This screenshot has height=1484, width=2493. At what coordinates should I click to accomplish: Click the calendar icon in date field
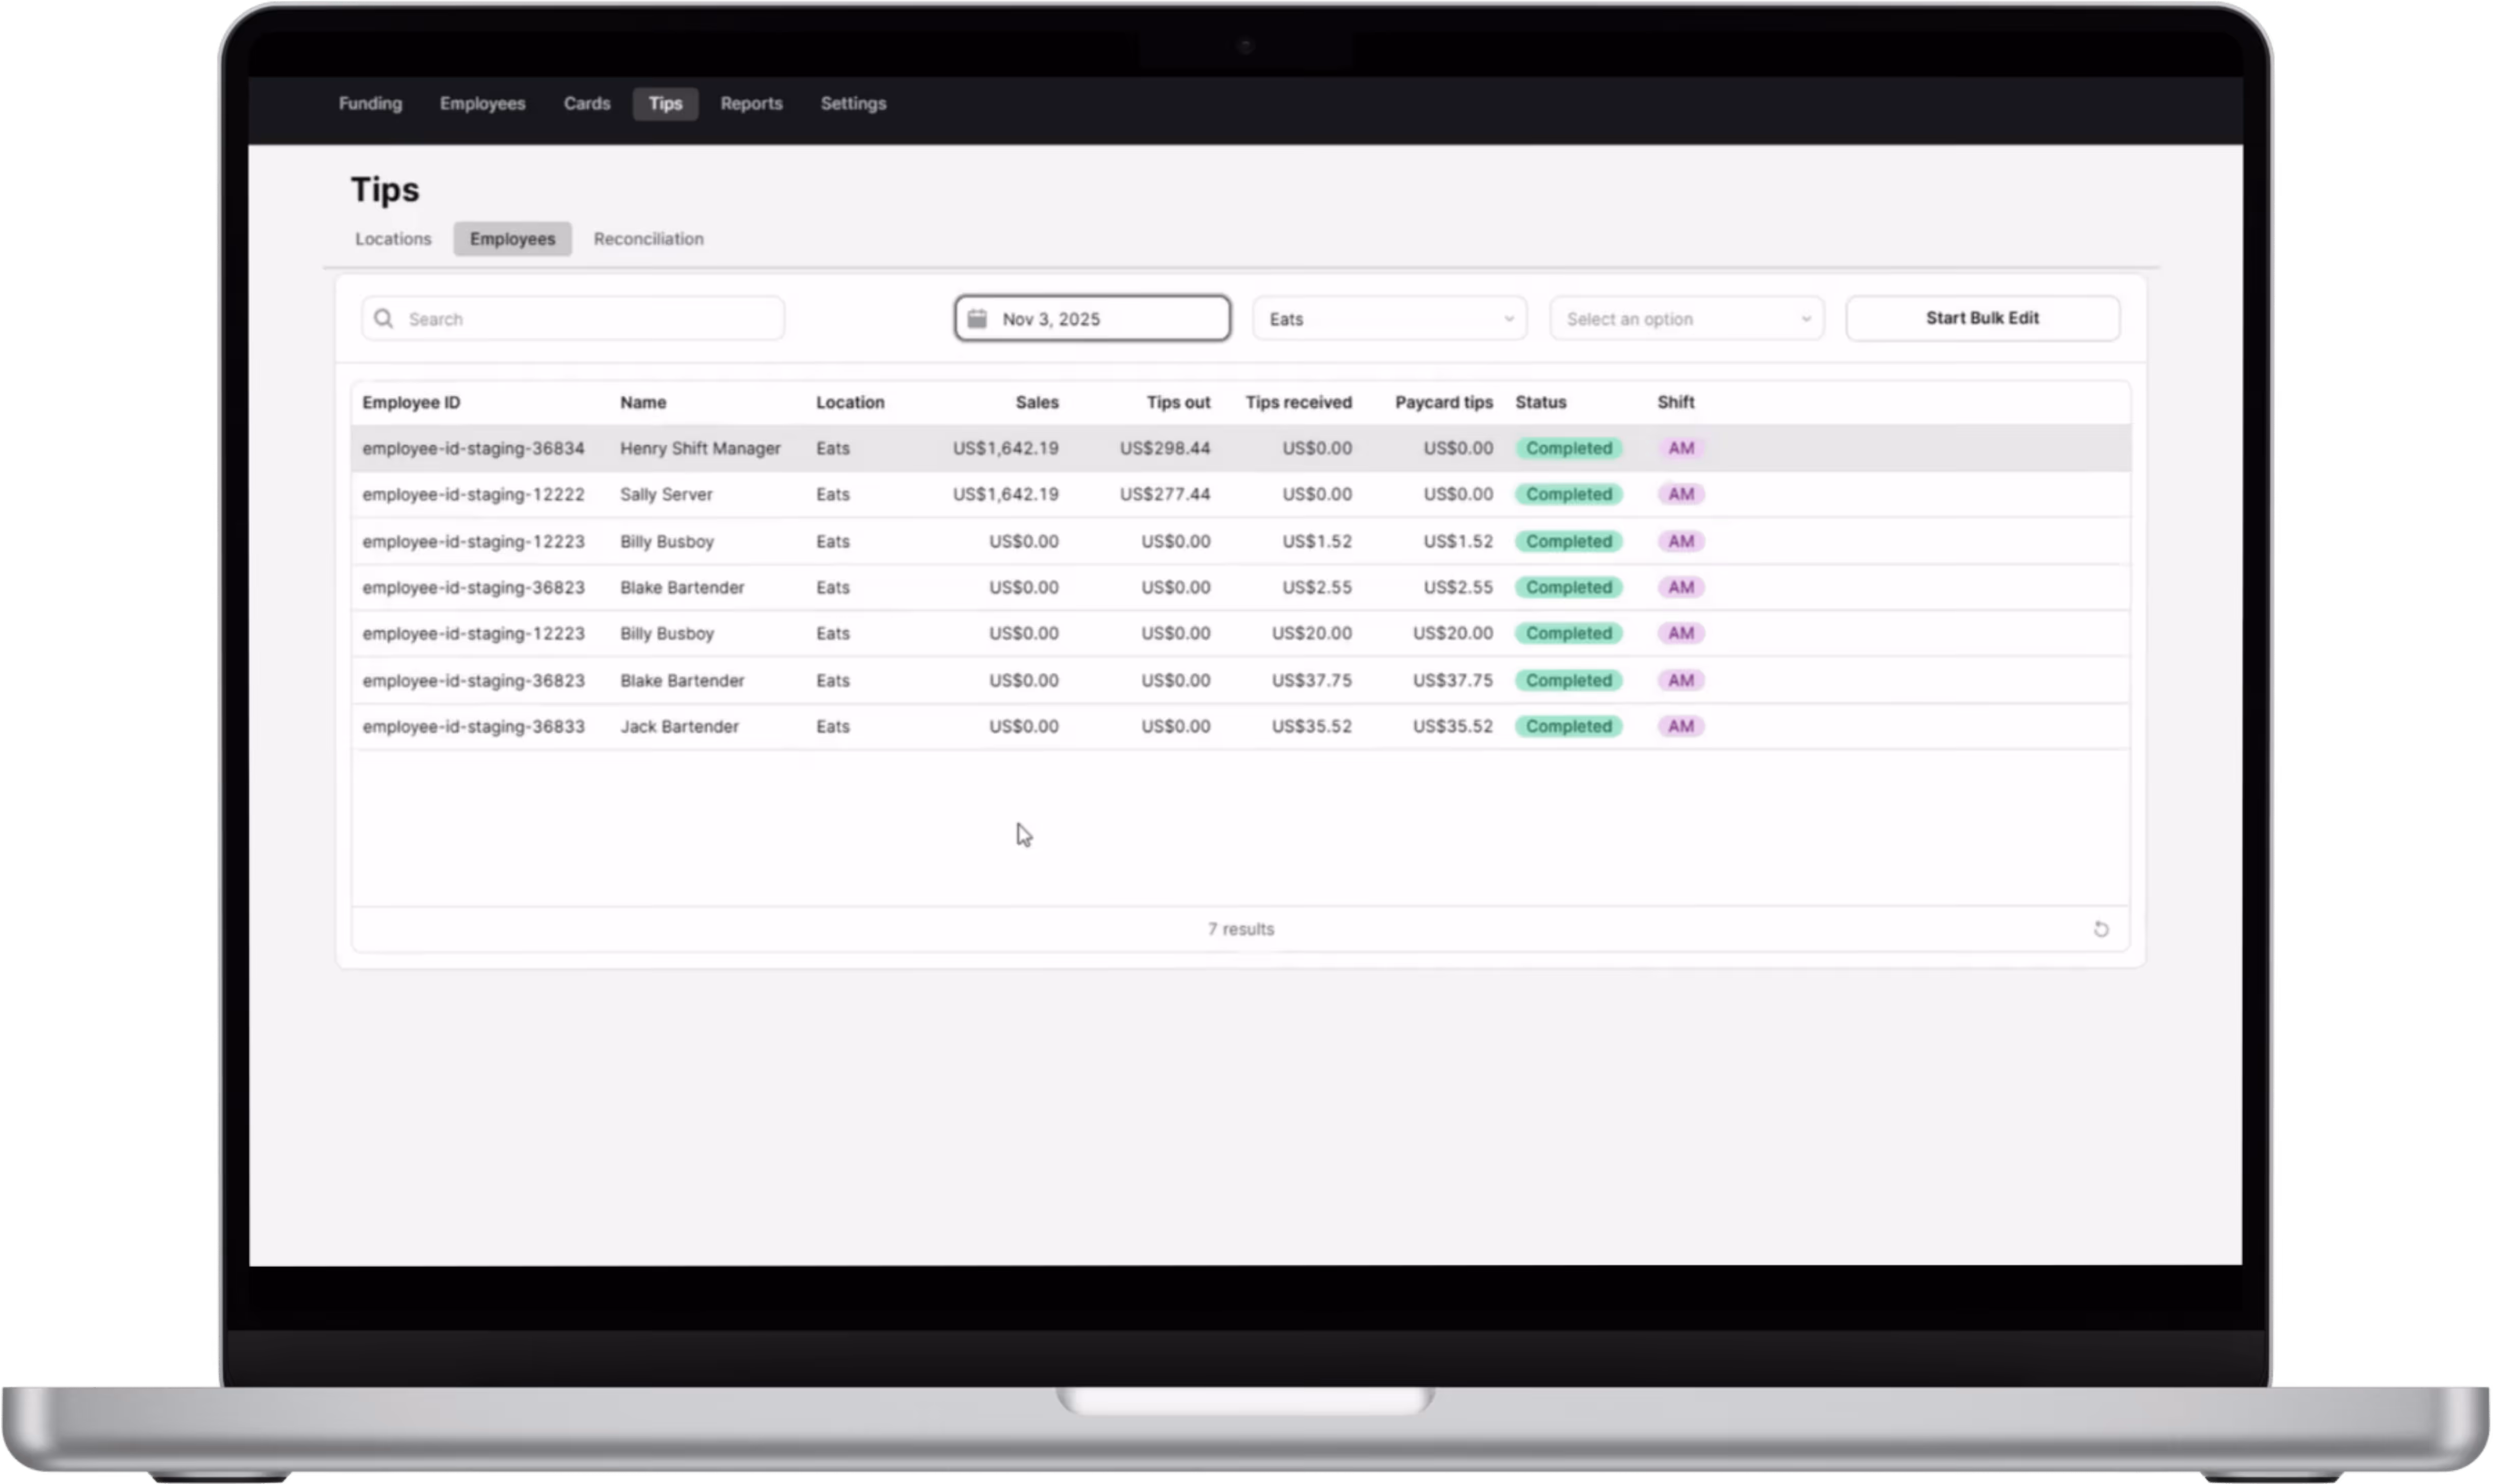[x=977, y=319]
